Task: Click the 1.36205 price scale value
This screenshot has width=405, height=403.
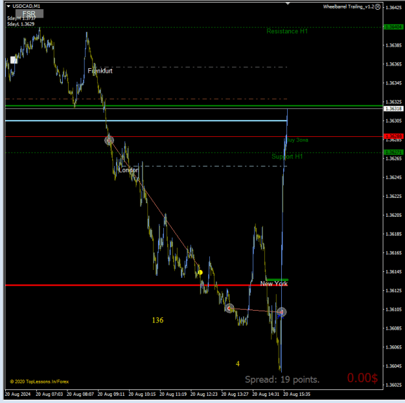Action: pos(393,215)
